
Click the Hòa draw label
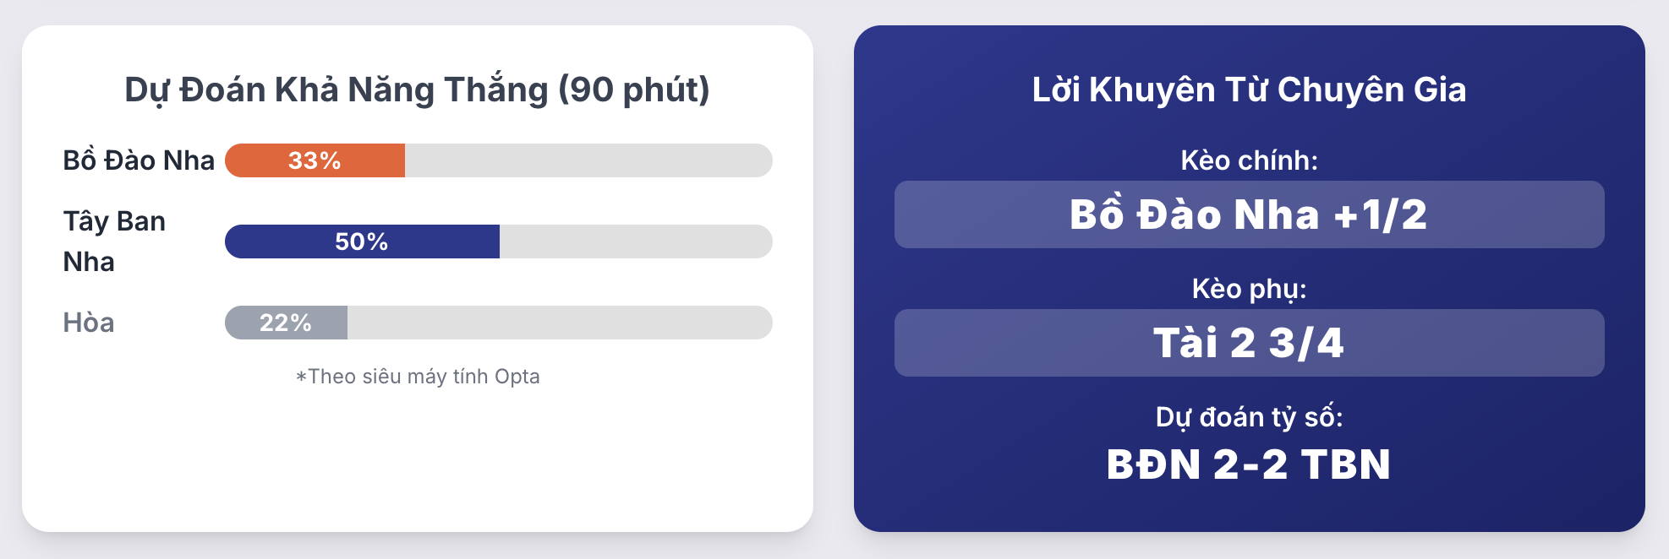(88, 323)
